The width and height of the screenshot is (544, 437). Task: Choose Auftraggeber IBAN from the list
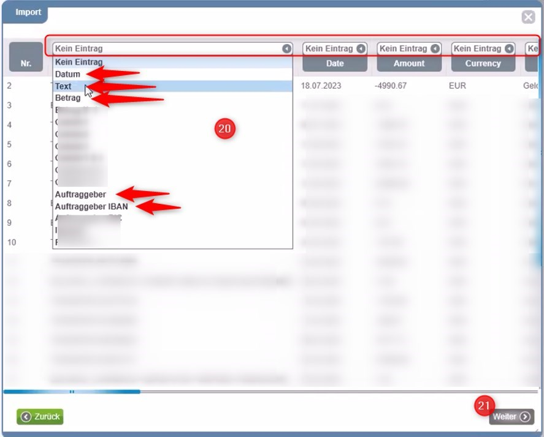[x=91, y=207]
